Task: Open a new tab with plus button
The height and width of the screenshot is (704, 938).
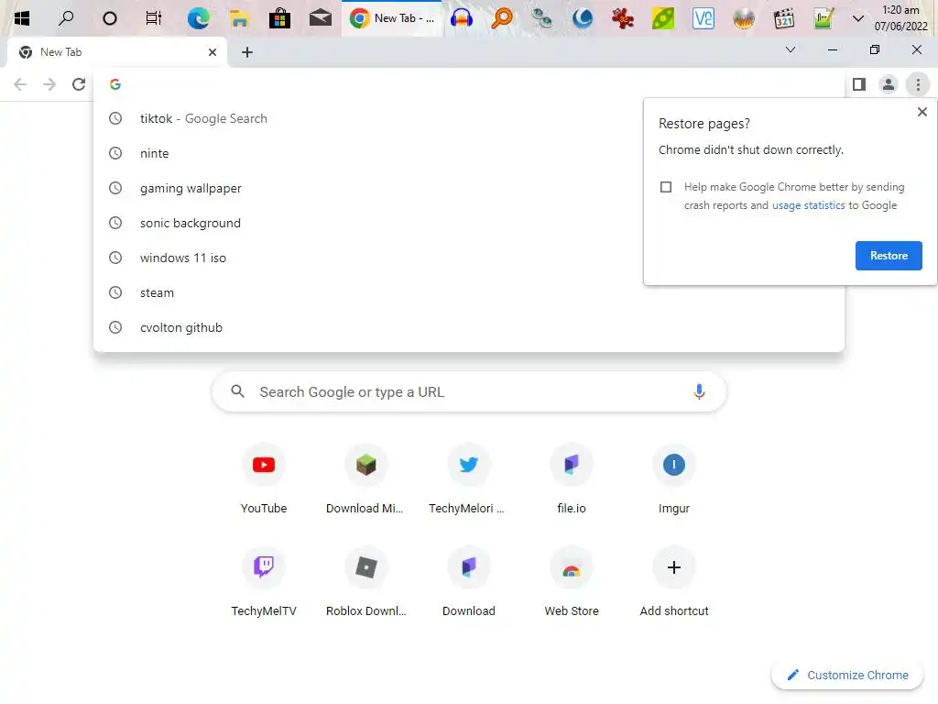Action: point(247,52)
